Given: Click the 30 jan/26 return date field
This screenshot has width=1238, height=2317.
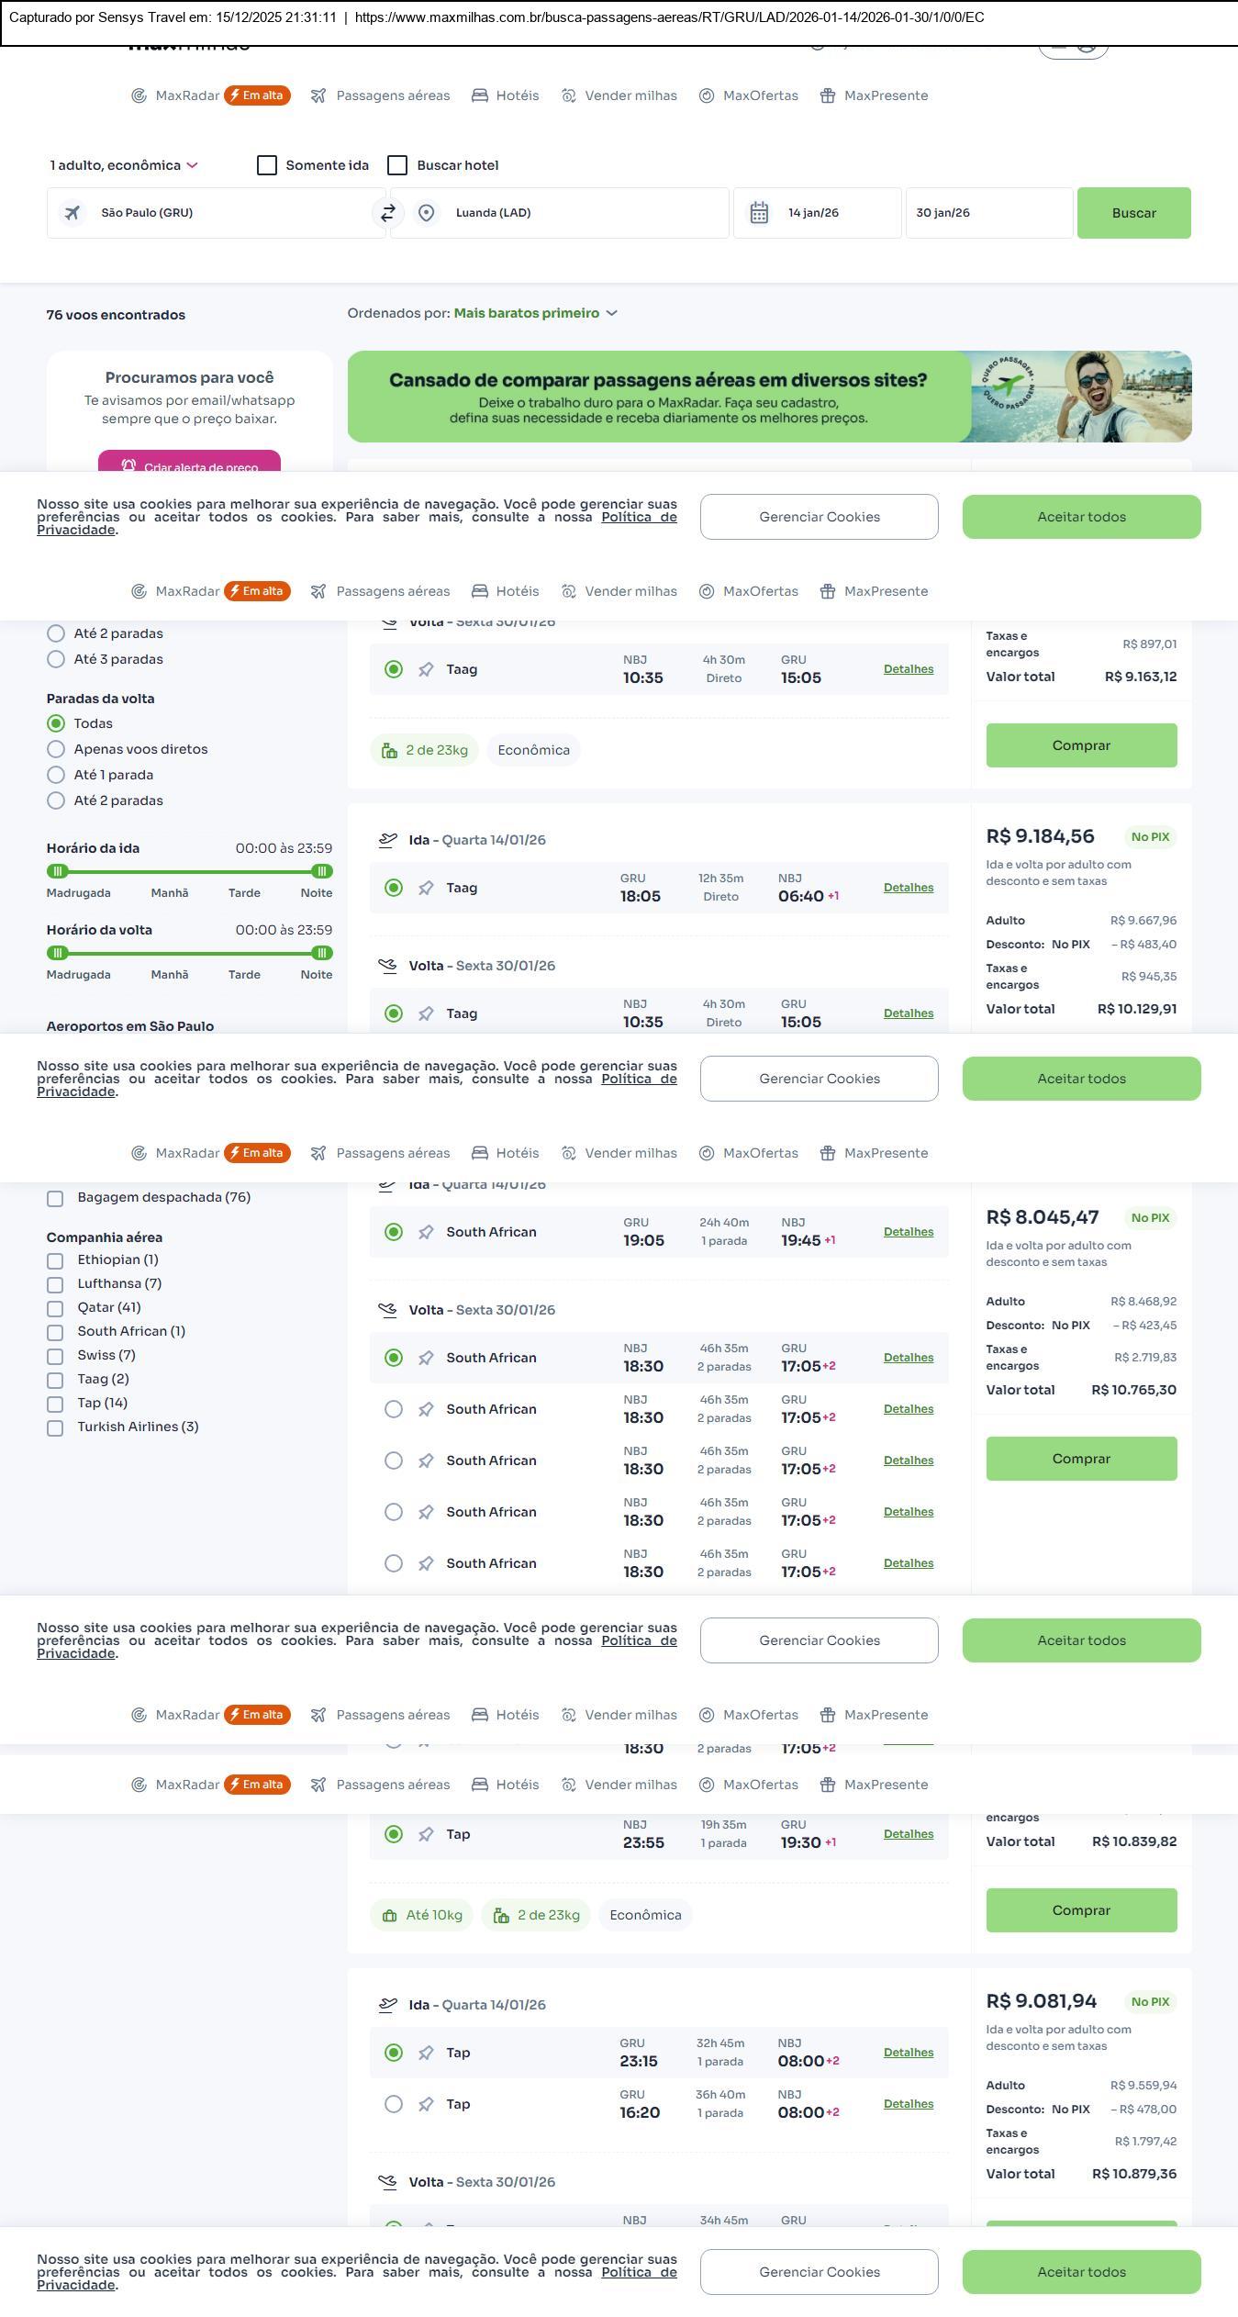Looking at the screenshot, I should (988, 213).
